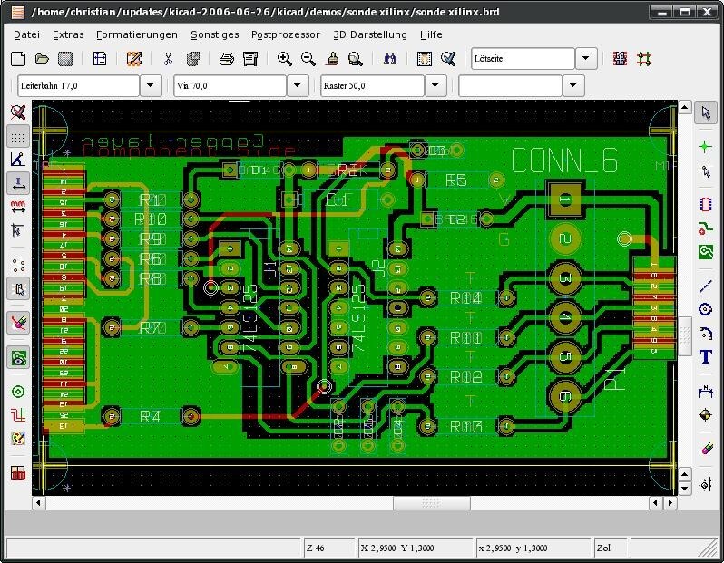
Task: Select the add zones tool
Action: coord(706,252)
